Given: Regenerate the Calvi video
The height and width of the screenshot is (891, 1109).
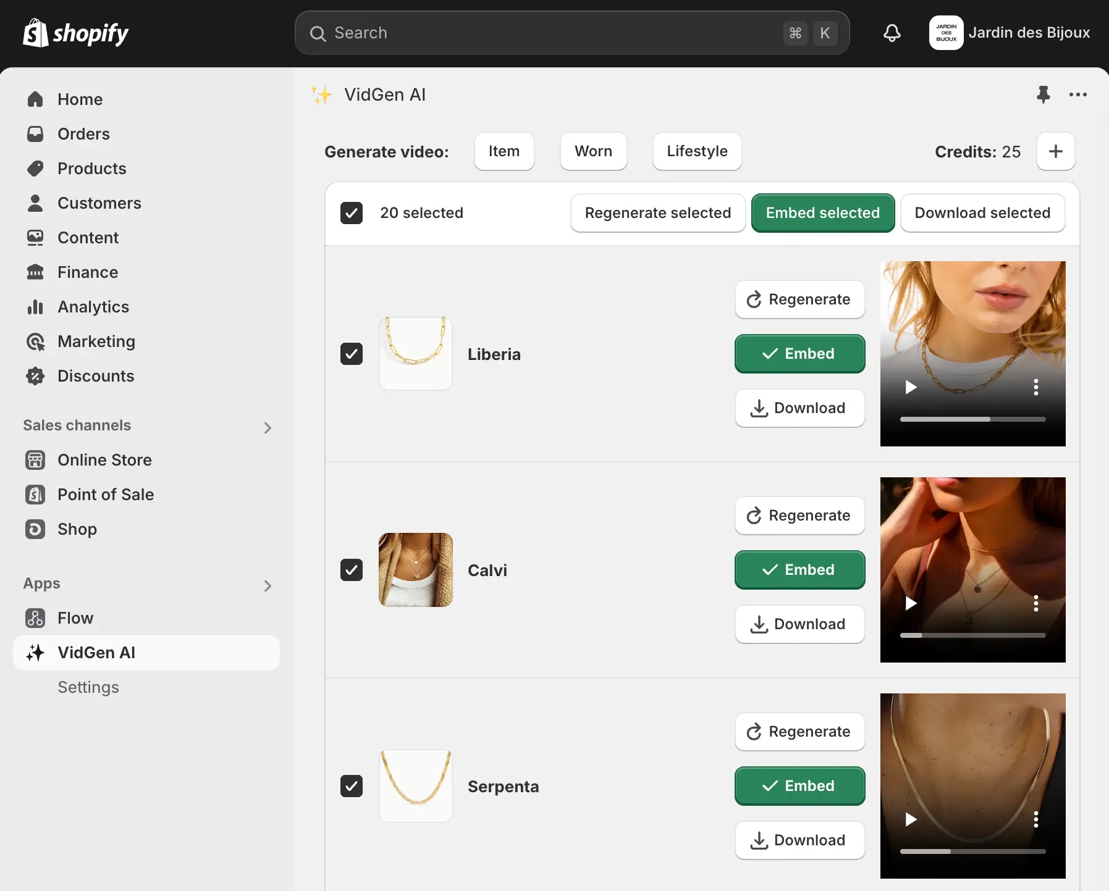Looking at the screenshot, I should 799,516.
